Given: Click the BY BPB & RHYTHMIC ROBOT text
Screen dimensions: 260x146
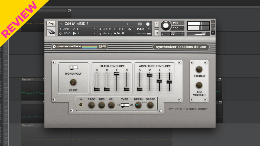Looking at the screenshot, I should (188, 109).
